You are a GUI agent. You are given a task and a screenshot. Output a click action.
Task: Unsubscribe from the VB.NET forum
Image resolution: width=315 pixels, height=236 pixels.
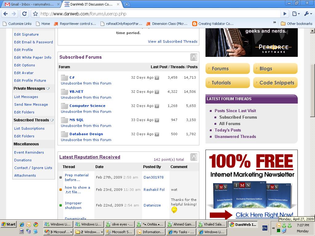(x=86, y=97)
